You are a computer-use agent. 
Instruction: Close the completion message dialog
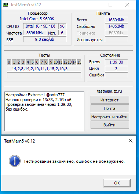131,141
